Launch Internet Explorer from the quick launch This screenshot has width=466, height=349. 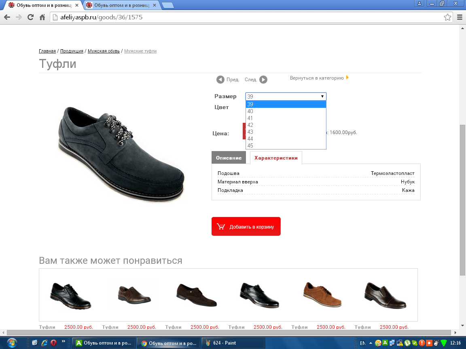44,343
